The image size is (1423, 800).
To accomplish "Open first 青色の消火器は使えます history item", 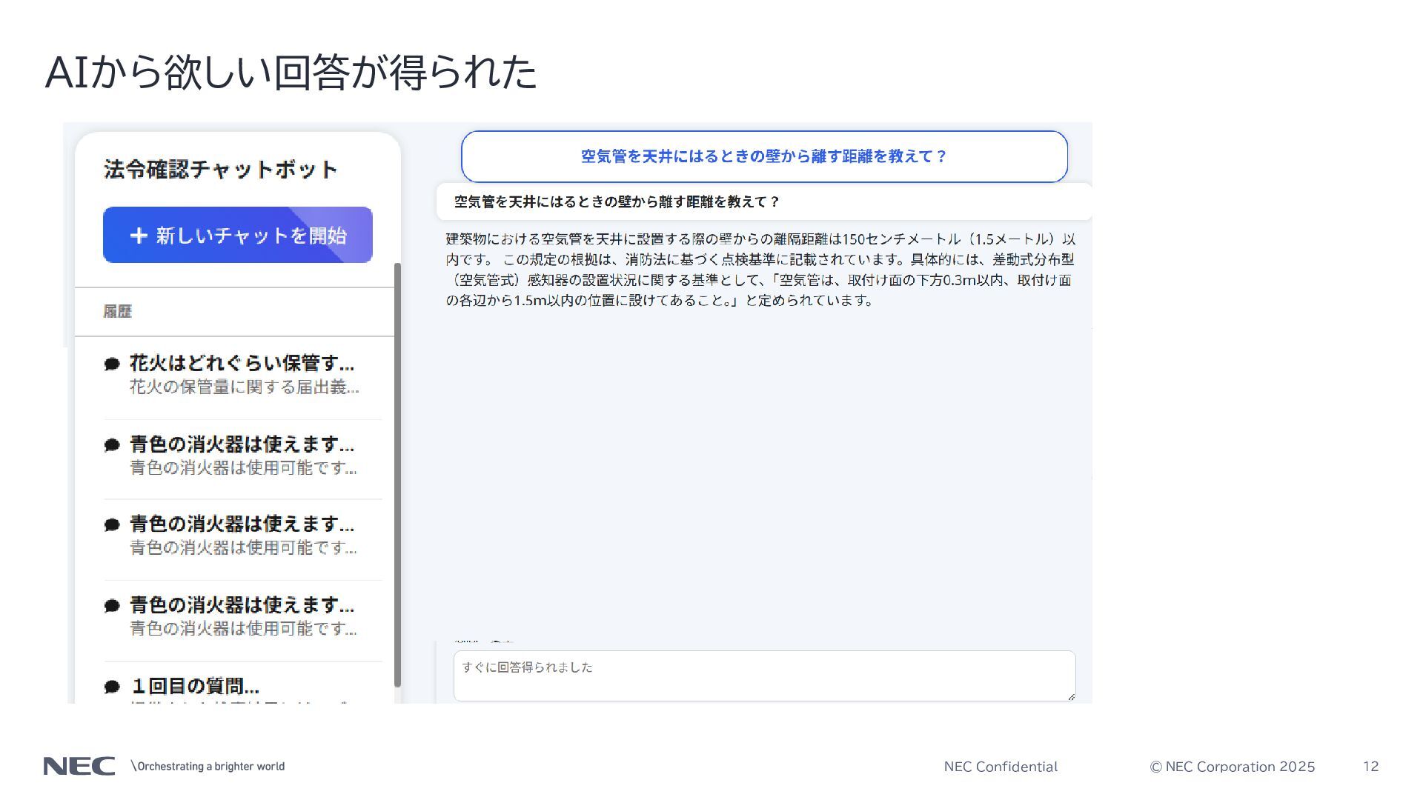I will tap(243, 455).
